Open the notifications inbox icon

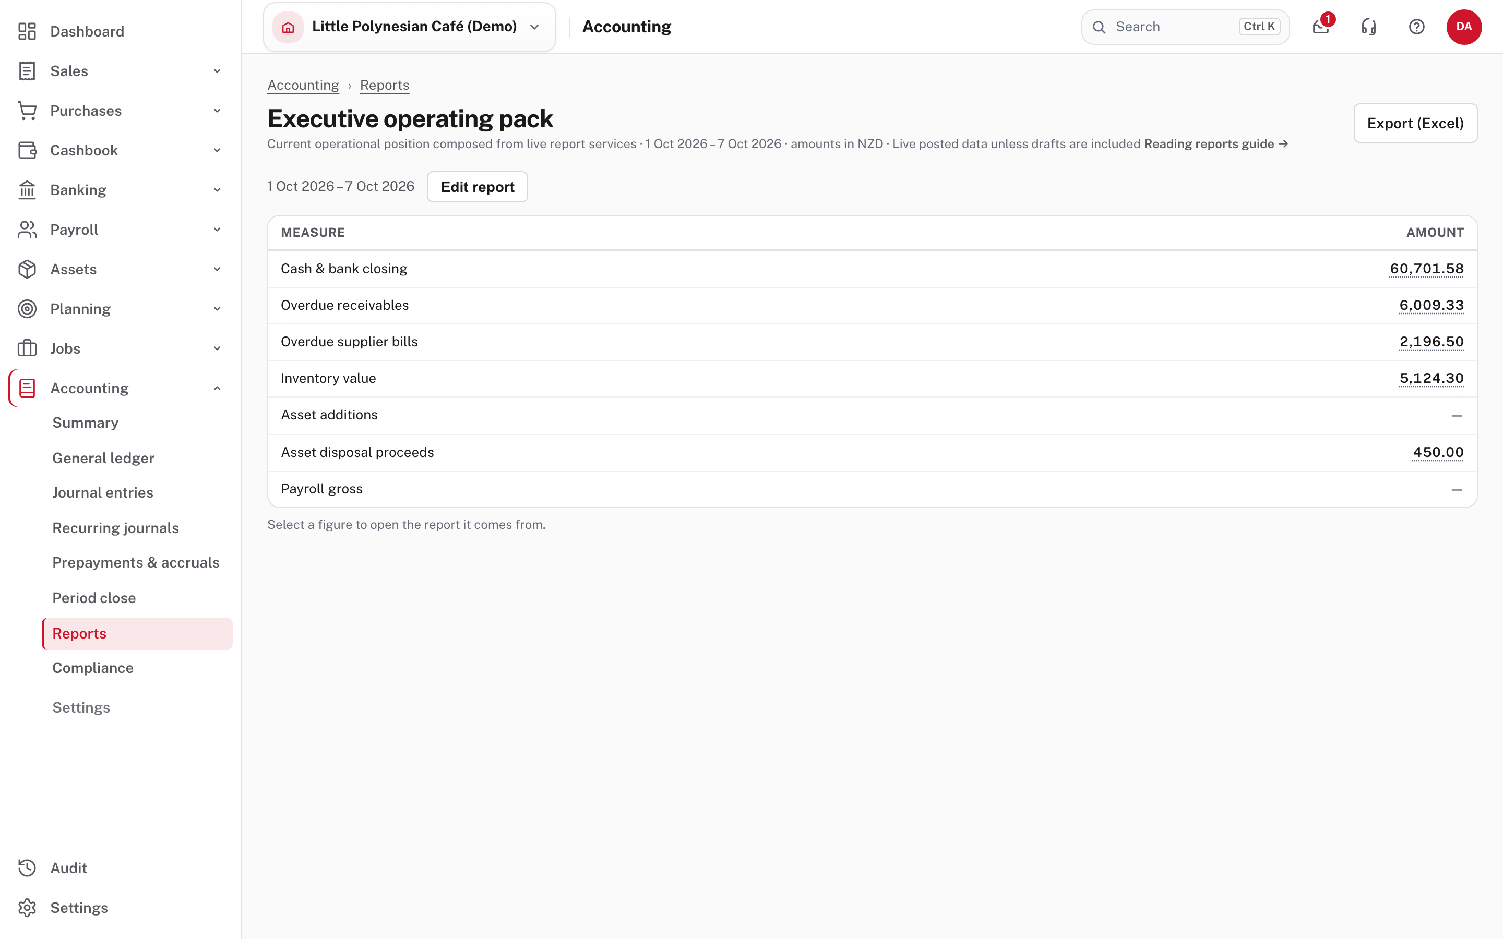1321,27
